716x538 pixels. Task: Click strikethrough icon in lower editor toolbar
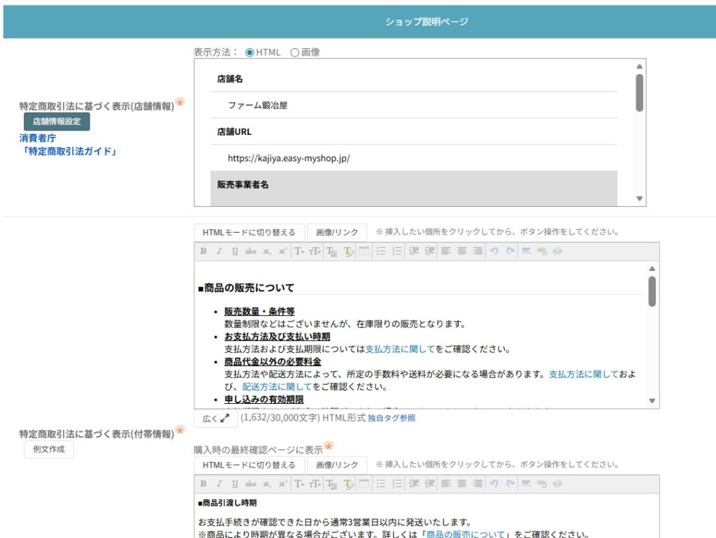251,484
